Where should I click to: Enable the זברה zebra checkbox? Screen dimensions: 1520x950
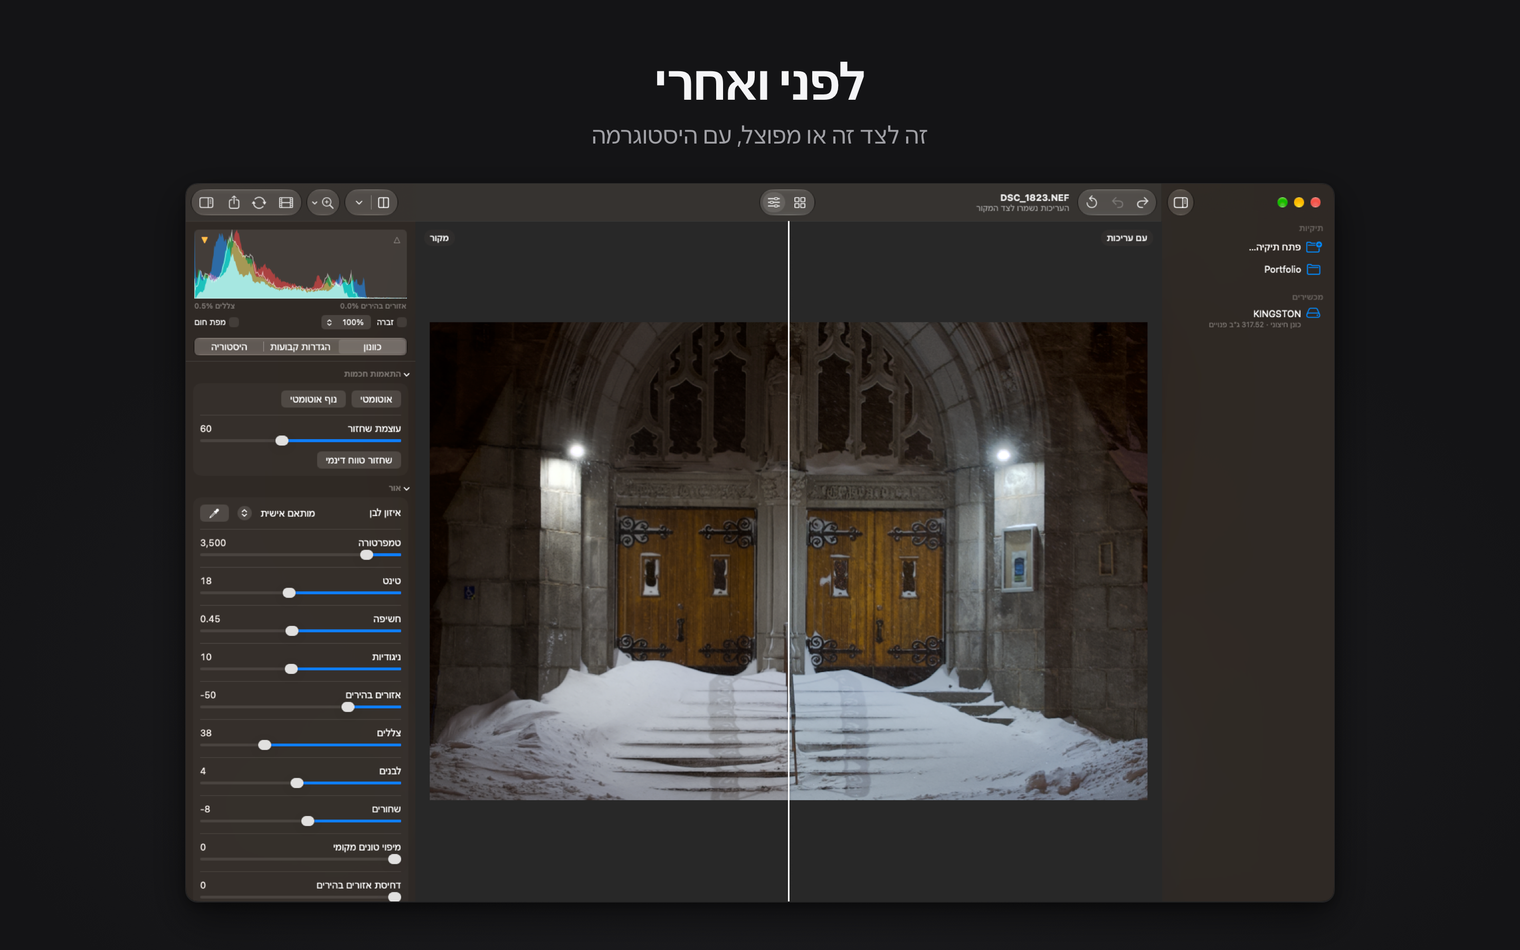pos(402,322)
